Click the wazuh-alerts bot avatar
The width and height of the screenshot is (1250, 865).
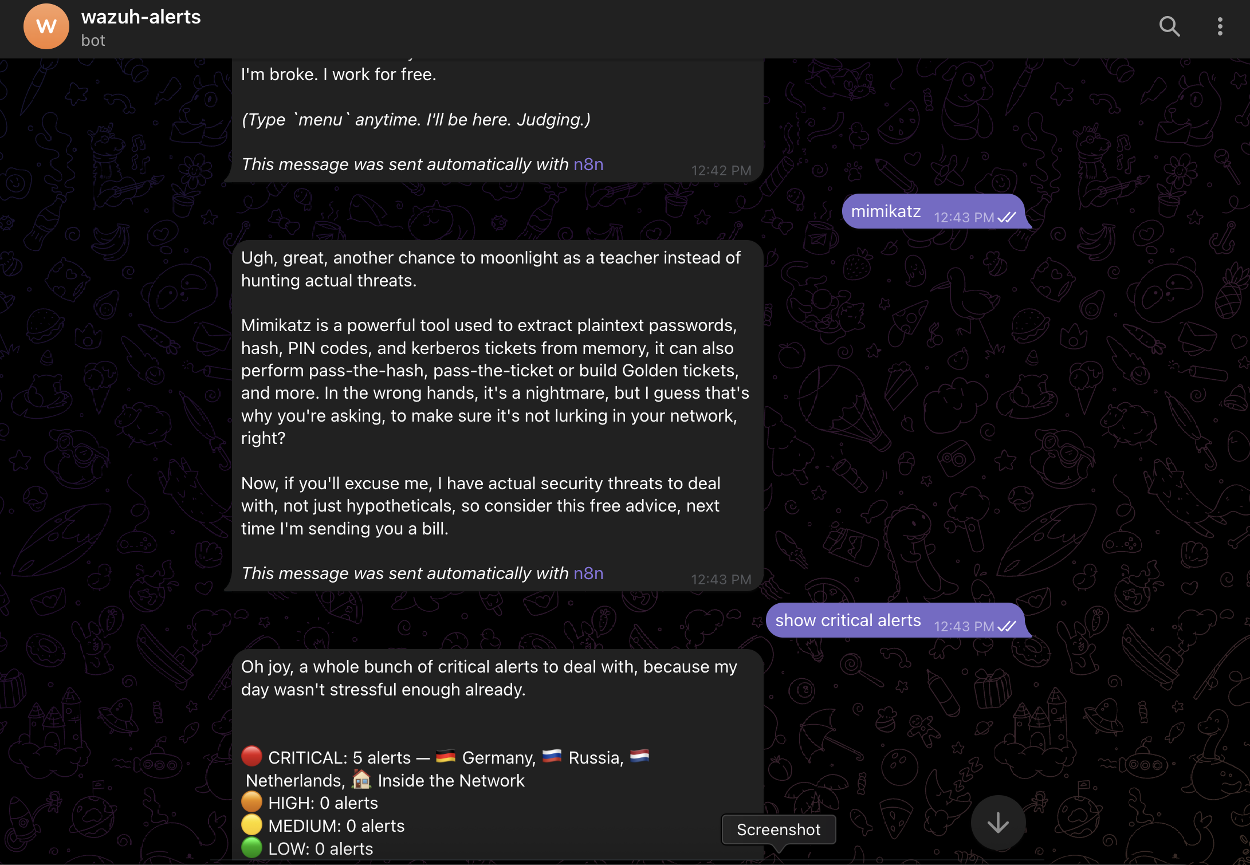pos(46,26)
